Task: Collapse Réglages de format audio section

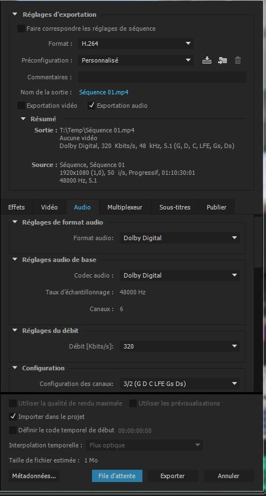Action: coord(15,222)
